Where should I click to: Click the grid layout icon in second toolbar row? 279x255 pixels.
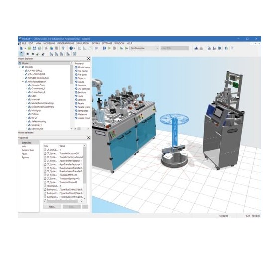click(75, 54)
